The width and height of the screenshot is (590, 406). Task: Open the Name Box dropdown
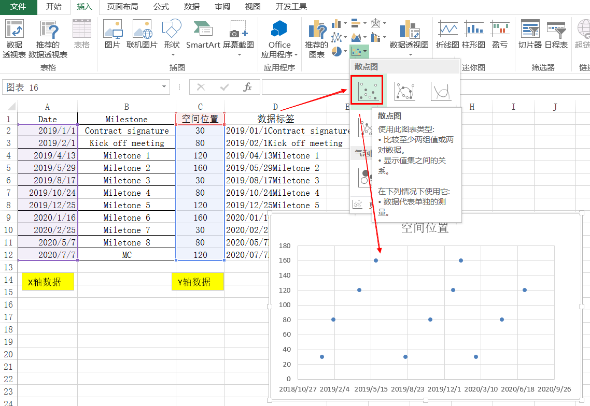(x=164, y=87)
